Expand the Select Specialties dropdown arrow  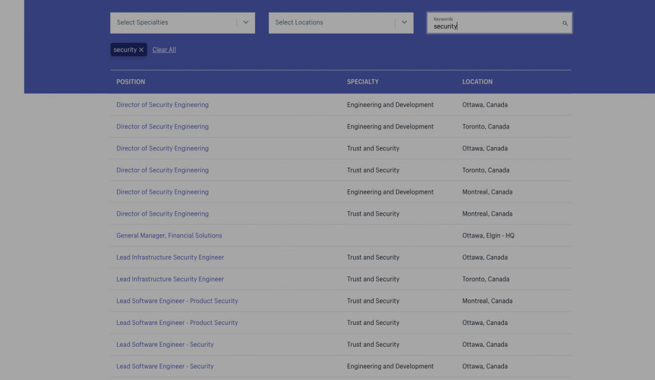(246, 22)
